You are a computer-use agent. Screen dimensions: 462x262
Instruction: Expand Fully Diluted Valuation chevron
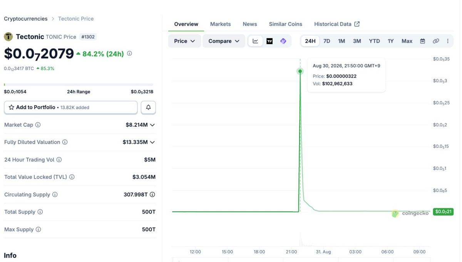[x=152, y=142]
